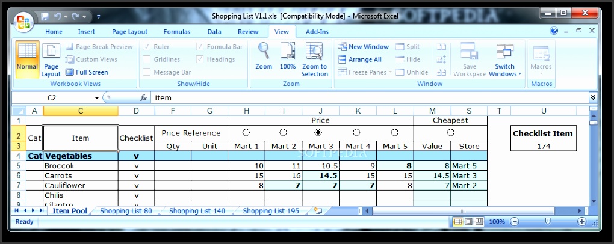The width and height of the screenshot is (614, 244).
Task: Click the zoom in plus button
Action: coord(582,222)
